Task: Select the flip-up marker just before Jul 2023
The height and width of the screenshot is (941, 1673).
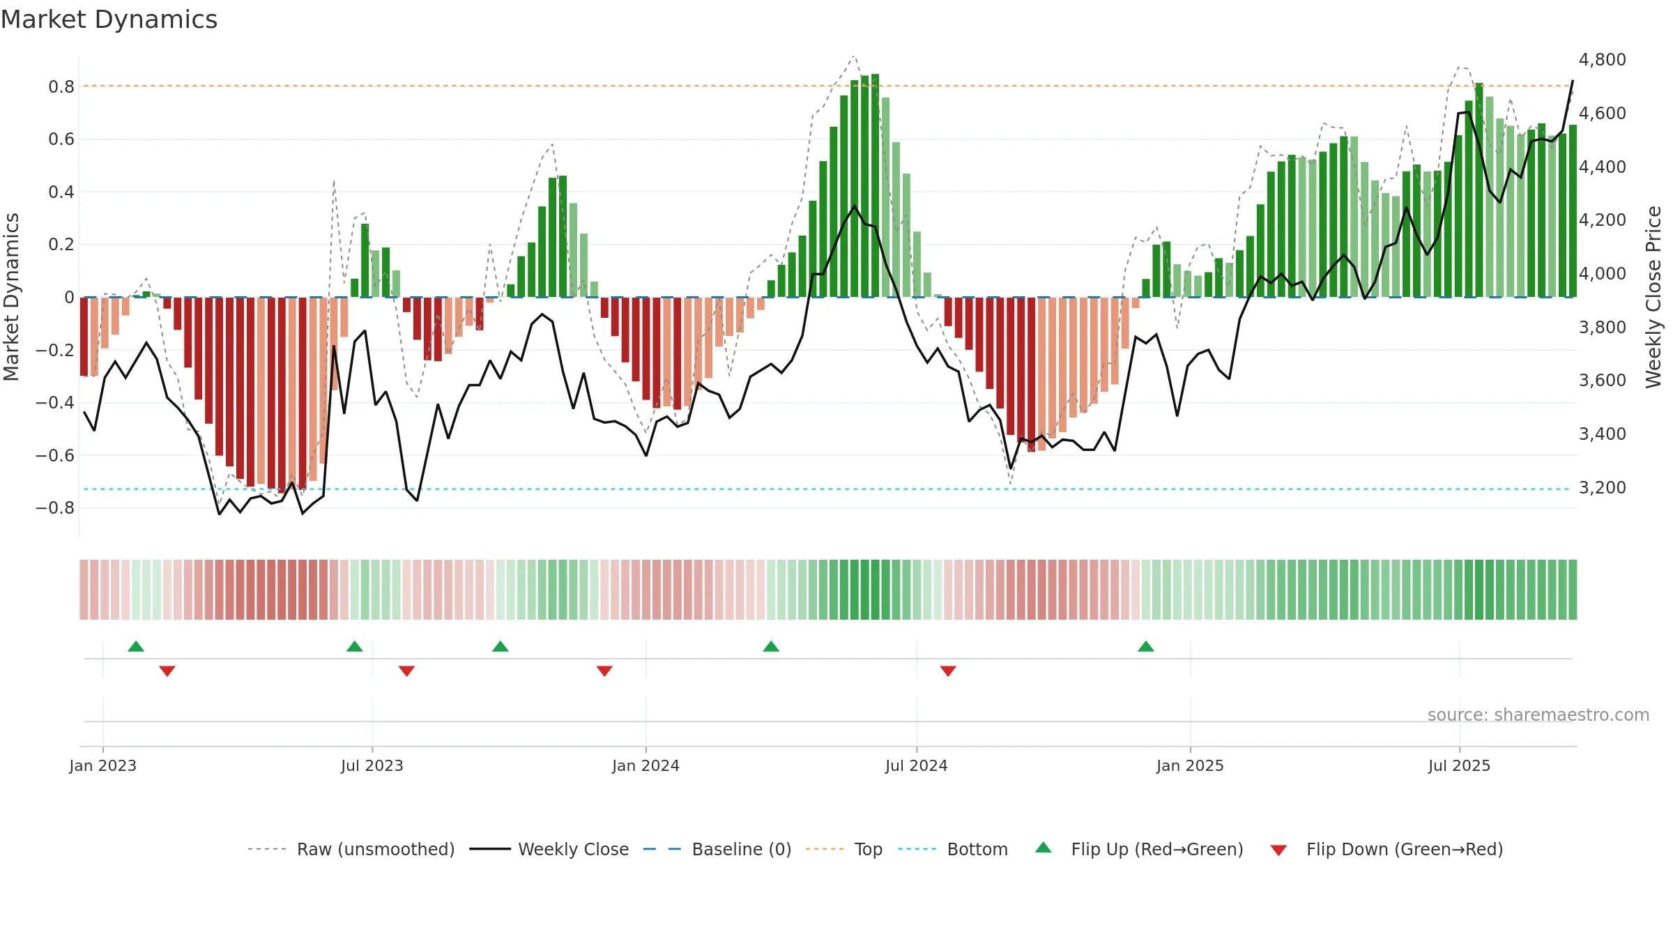Action: click(355, 646)
